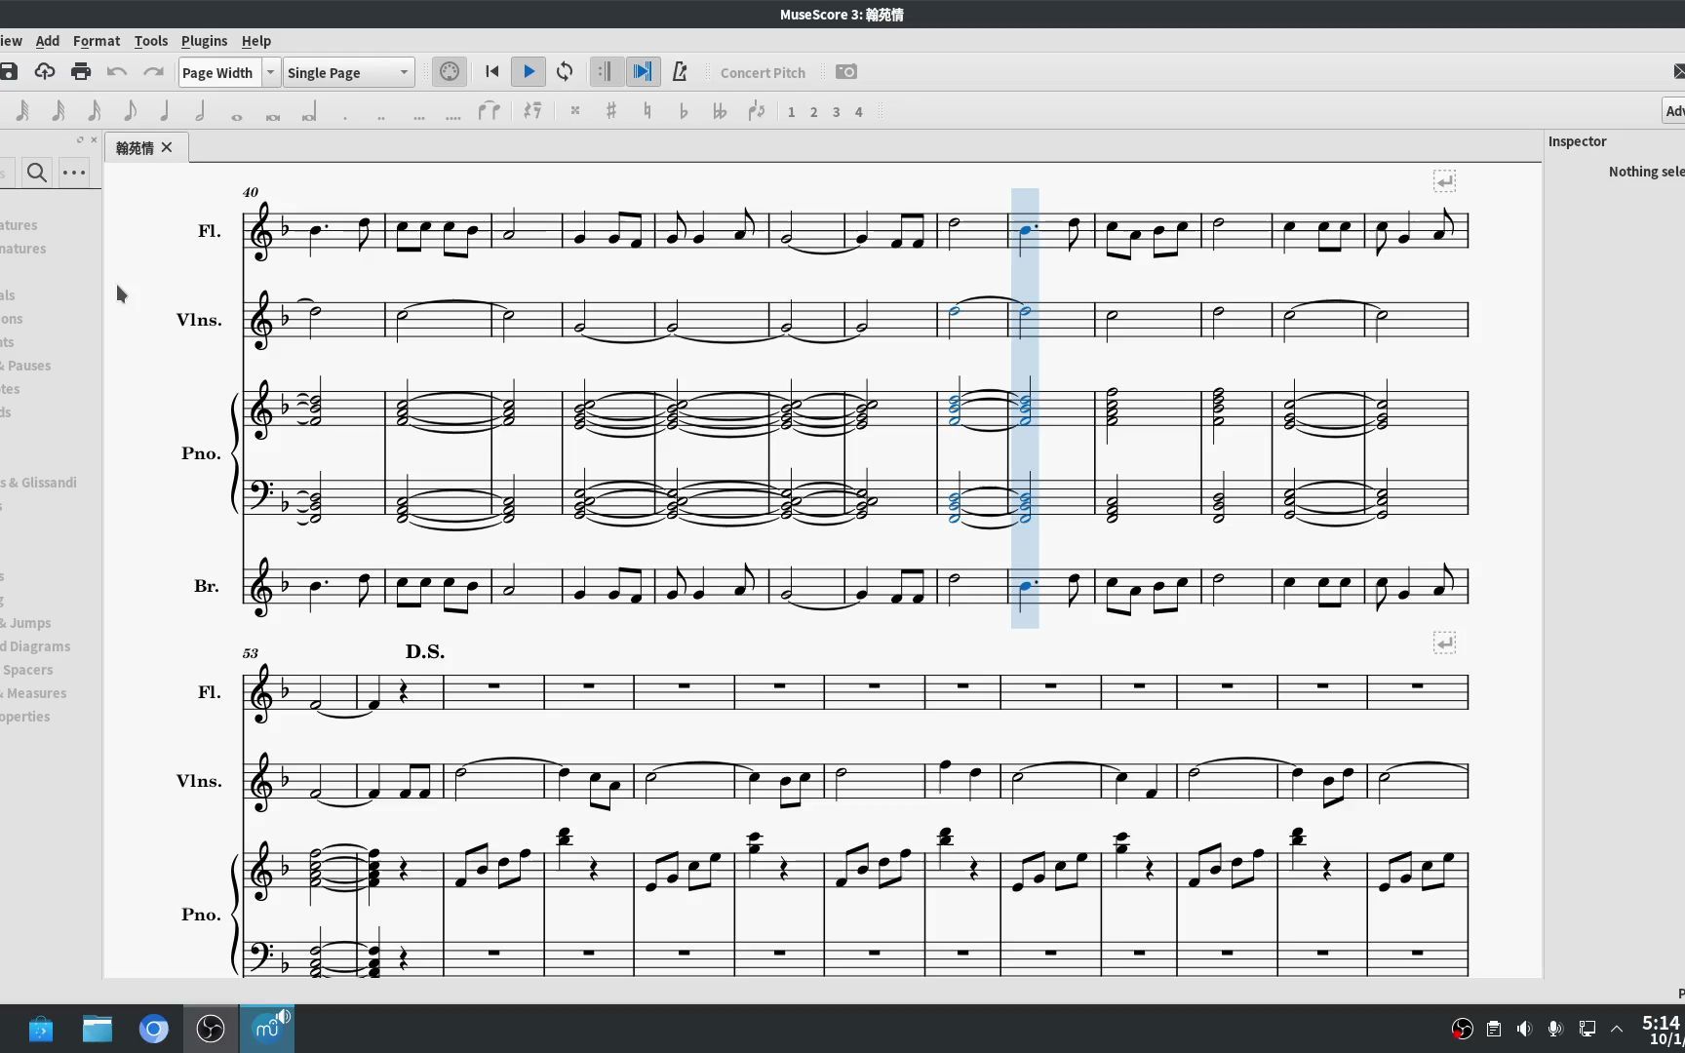Image resolution: width=1685 pixels, height=1053 pixels.
Task: Expand the Repeats & Jumps palette
Action: pyautogui.click(x=25, y=623)
